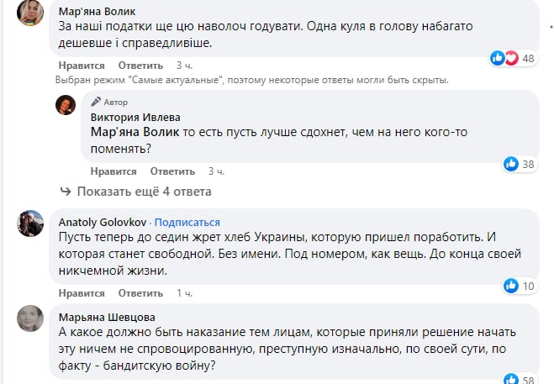Click Anatoly Golovkov's profile avatar

(31, 223)
